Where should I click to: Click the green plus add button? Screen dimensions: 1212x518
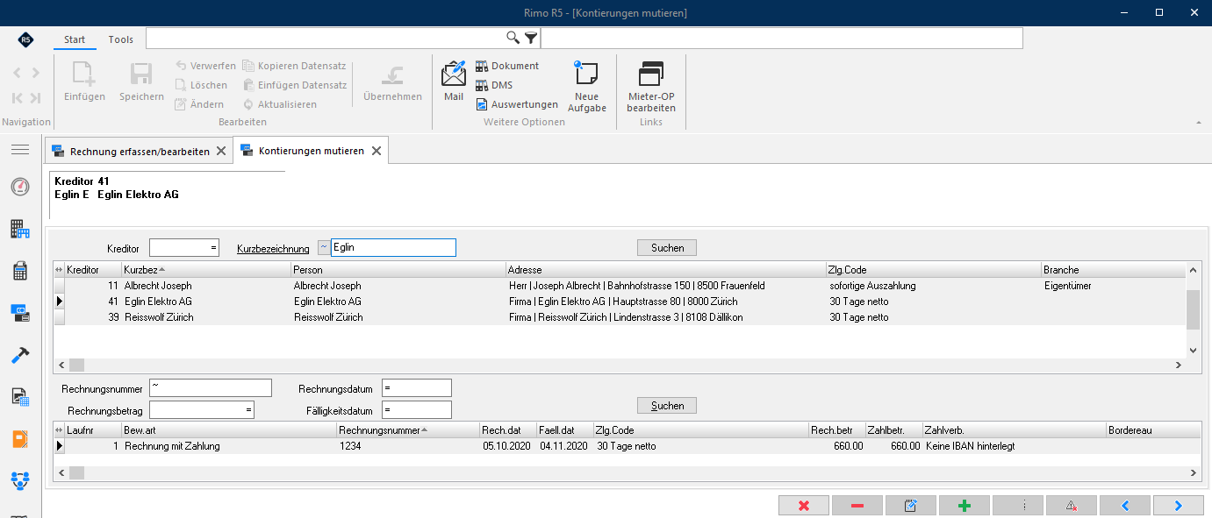[x=964, y=506]
